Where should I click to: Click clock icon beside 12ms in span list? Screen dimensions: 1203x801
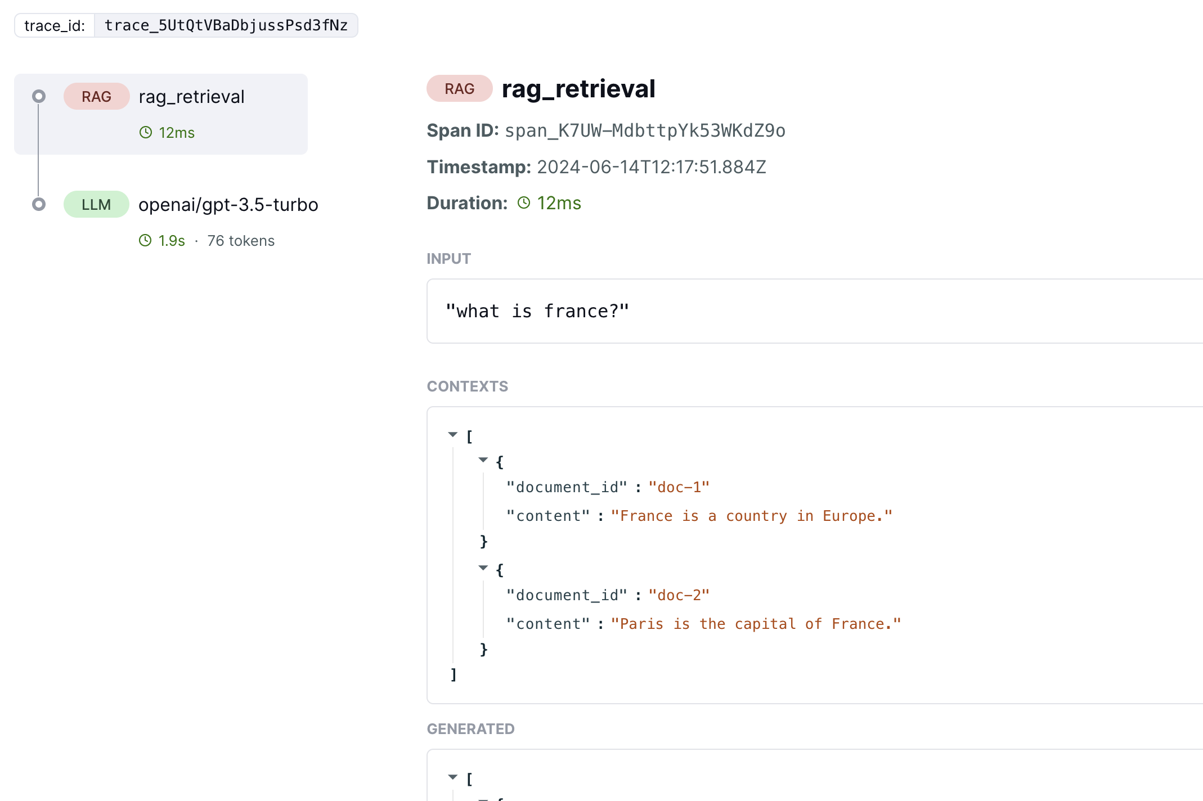pyautogui.click(x=146, y=132)
